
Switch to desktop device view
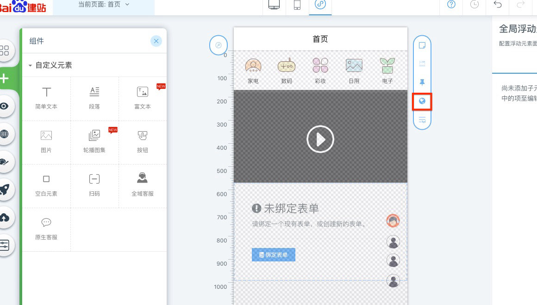tap(274, 5)
